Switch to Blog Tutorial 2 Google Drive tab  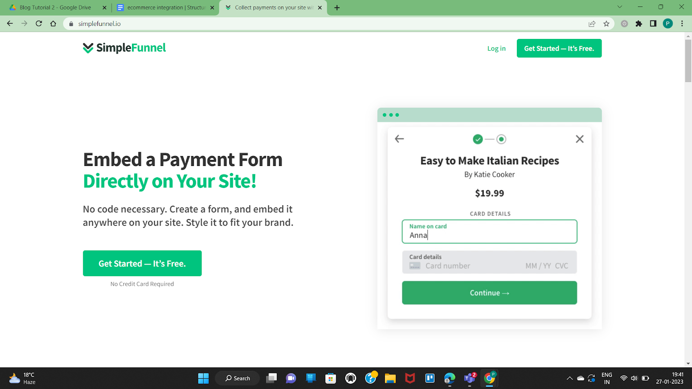[55, 7]
